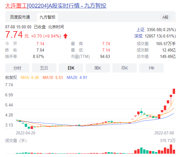This screenshot has width=183, height=157.
Task: Switch chart to 五日 view
Action: click(x=44, y=68)
